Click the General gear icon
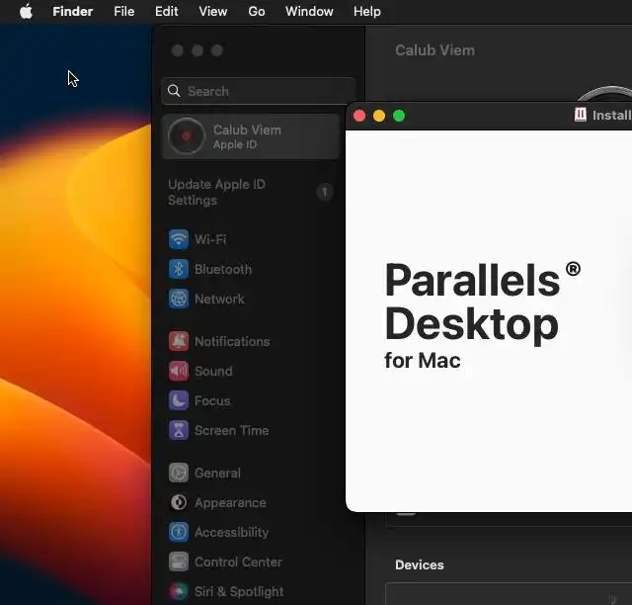 point(179,473)
